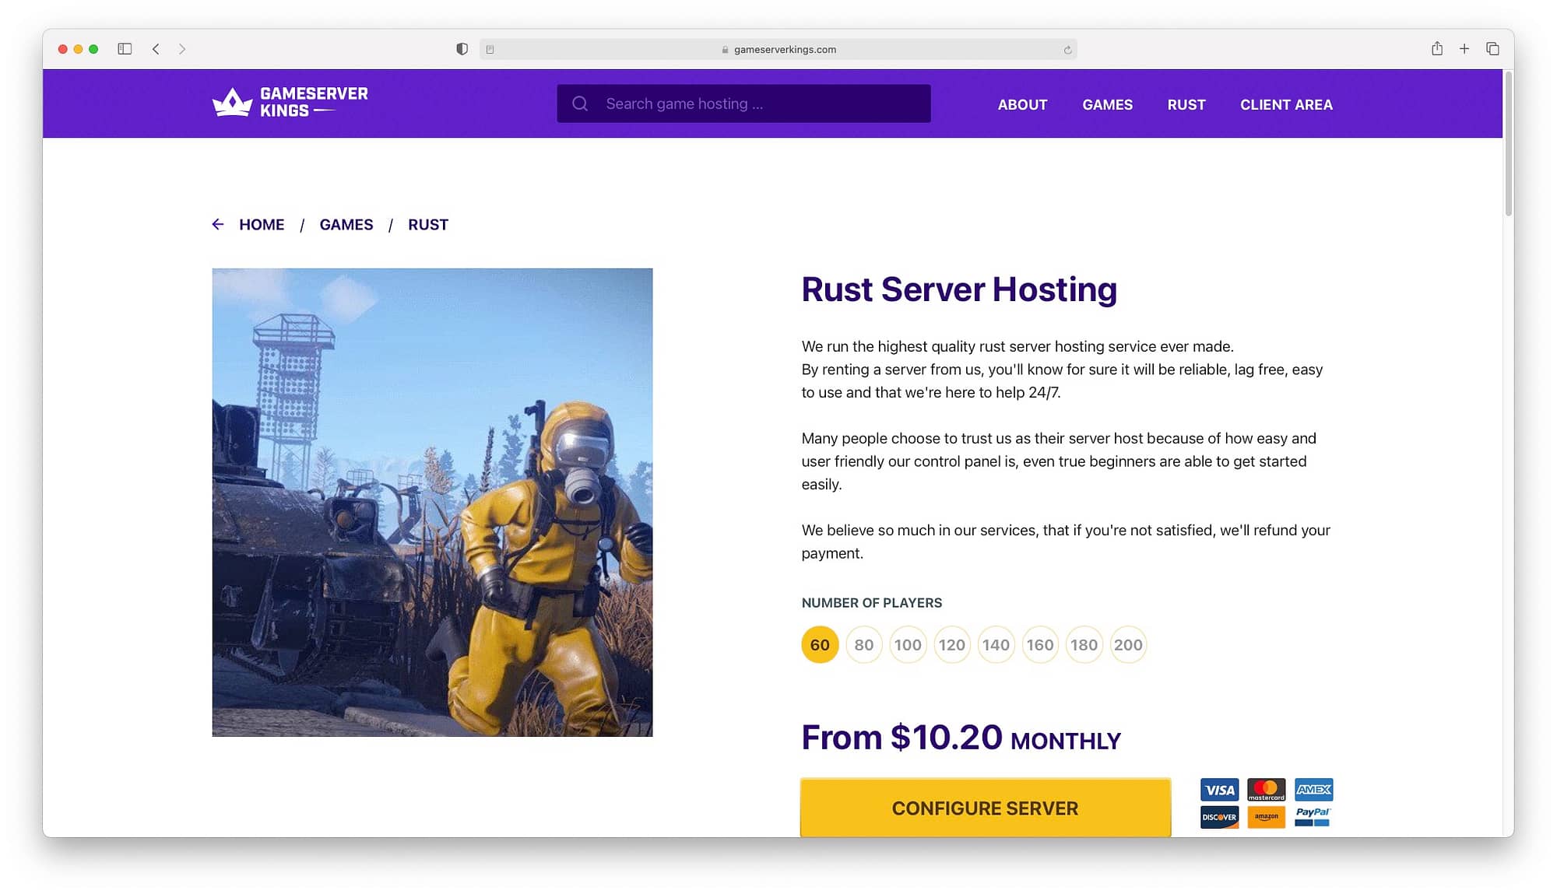Screen dimensions: 1557x894
Task: Click the back navigation arrow breadcrumb
Action: coord(218,223)
